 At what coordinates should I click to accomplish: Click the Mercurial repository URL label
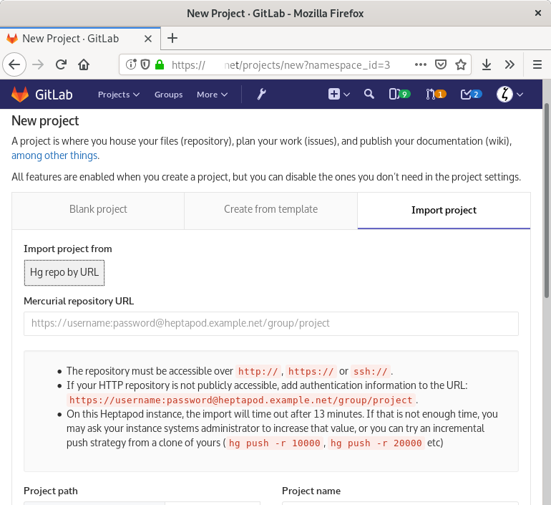click(79, 302)
